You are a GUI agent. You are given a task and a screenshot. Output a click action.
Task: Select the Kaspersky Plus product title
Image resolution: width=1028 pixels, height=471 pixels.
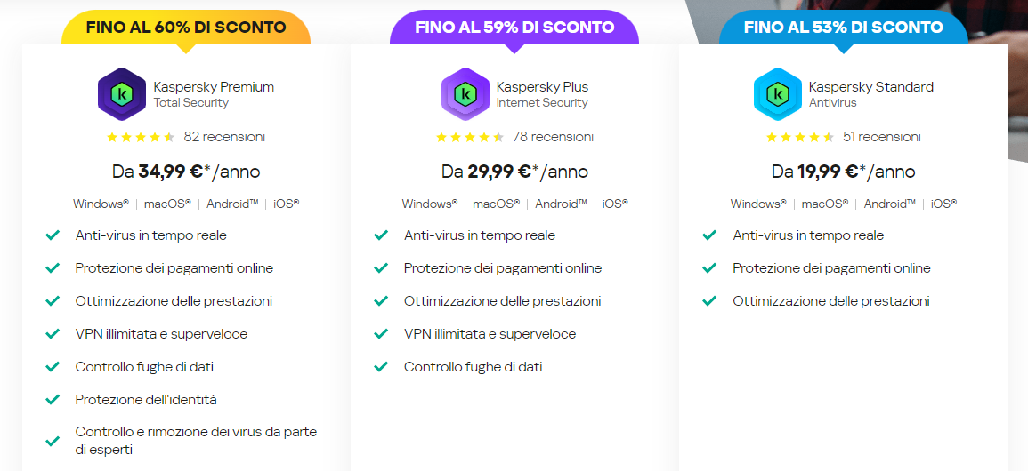[x=542, y=87]
